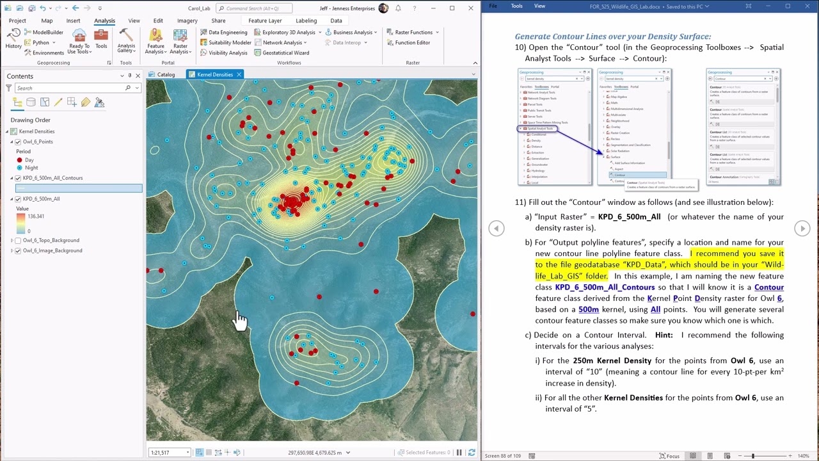Open the raster Function Editor
819x461 pixels.
(408, 42)
